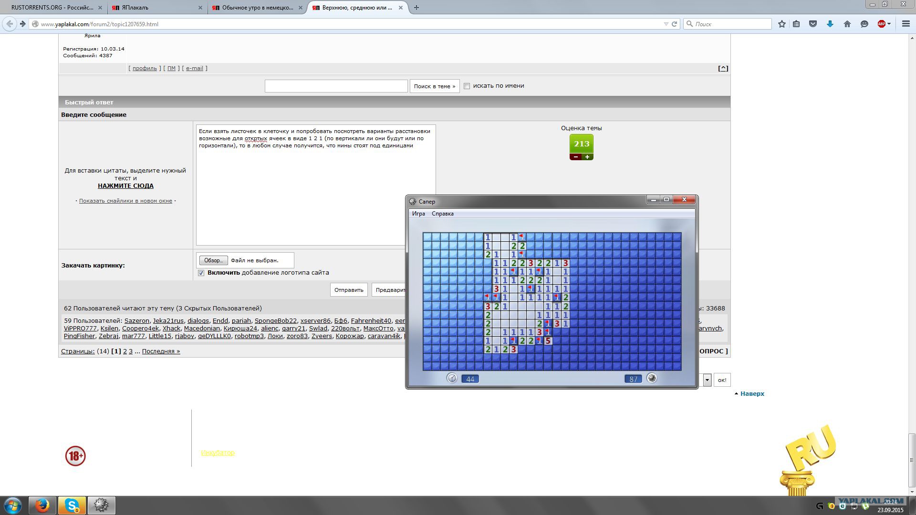This screenshot has width=916, height=515.
Task: Click the Сапер title bar icon
Action: pos(413,201)
